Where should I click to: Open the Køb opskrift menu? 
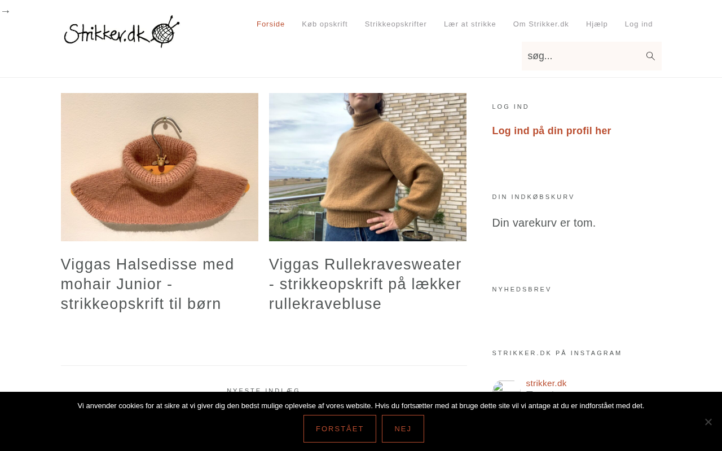click(325, 24)
